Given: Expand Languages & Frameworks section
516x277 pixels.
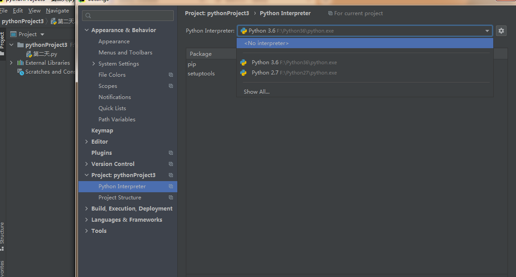Looking at the screenshot, I should click(86, 220).
